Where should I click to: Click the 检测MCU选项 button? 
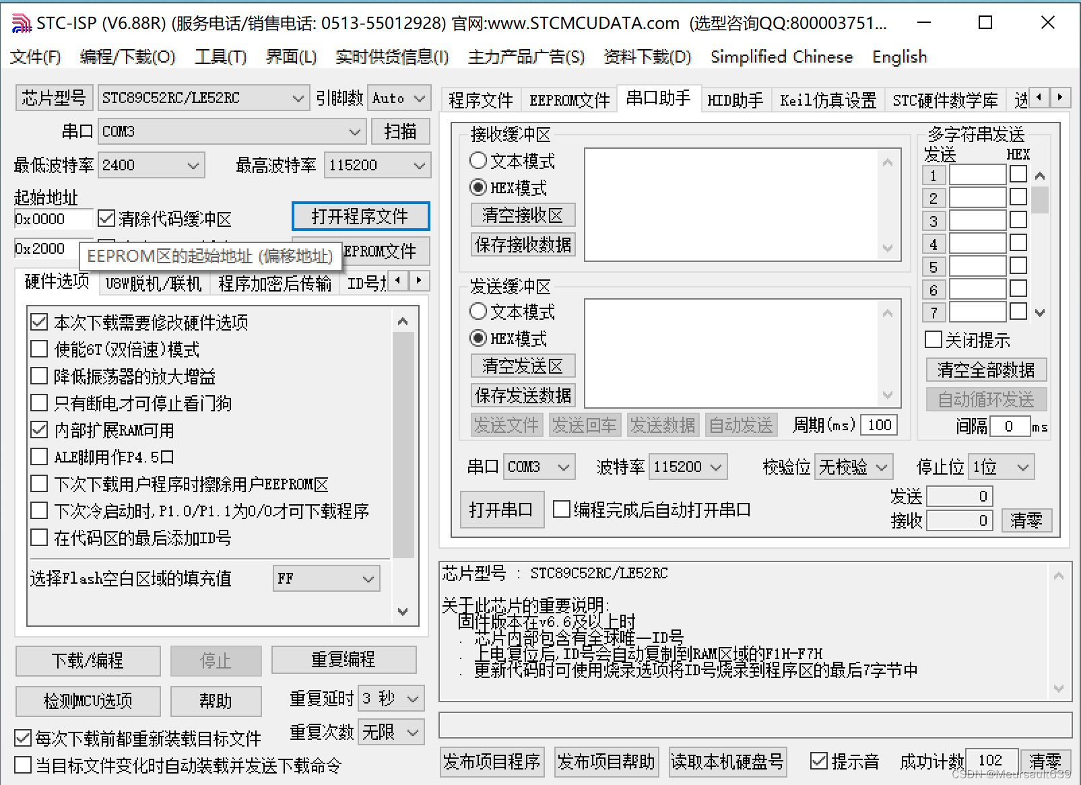click(88, 701)
